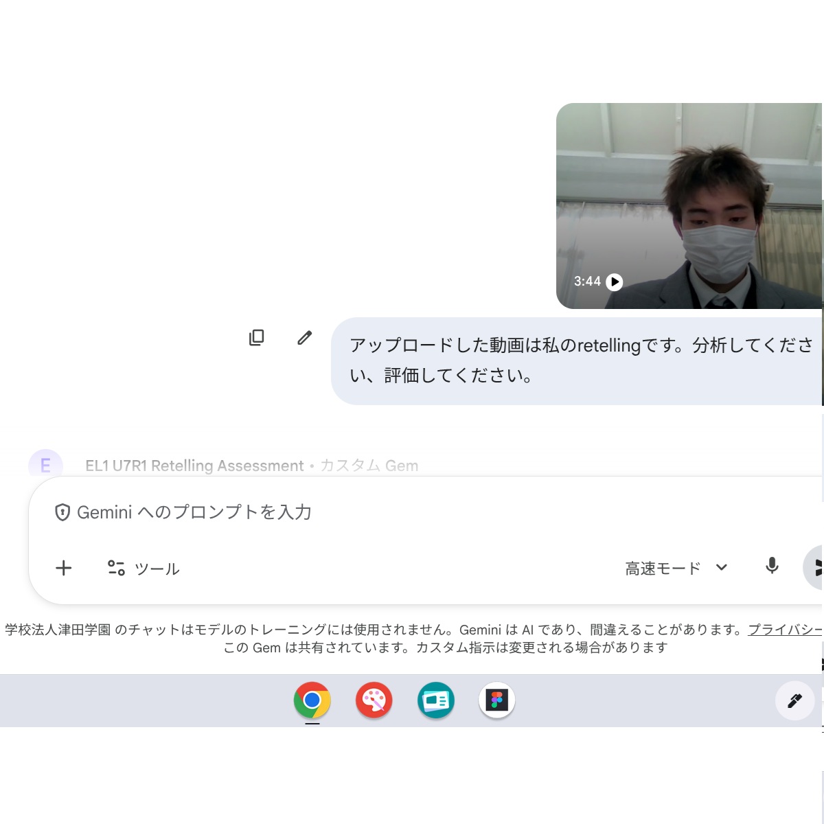The height and width of the screenshot is (824, 824).
Task: Click the copy prompt icon
Action: [x=256, y=337]
